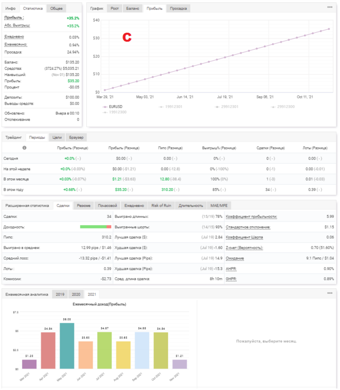Screen dimensions: 340x390
Task: Open the Длительность tab
Action: (x=191, y=205)
